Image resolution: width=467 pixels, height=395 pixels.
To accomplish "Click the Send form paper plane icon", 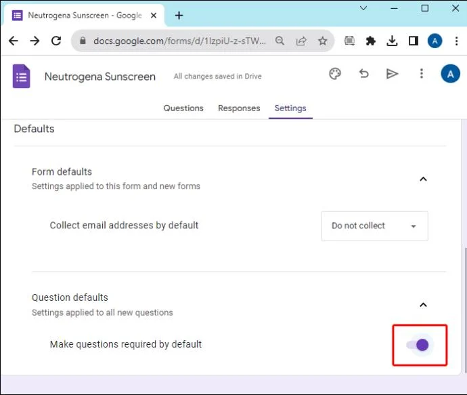I will tap(392, 74).
